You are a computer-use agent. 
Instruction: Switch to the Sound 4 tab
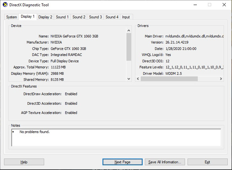[112, 17]
